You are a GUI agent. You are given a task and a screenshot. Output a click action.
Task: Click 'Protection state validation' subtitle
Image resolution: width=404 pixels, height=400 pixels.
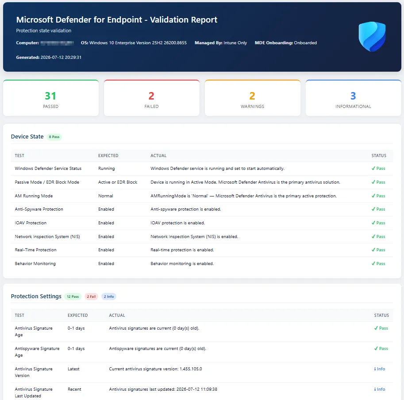[x=43, y=31]
